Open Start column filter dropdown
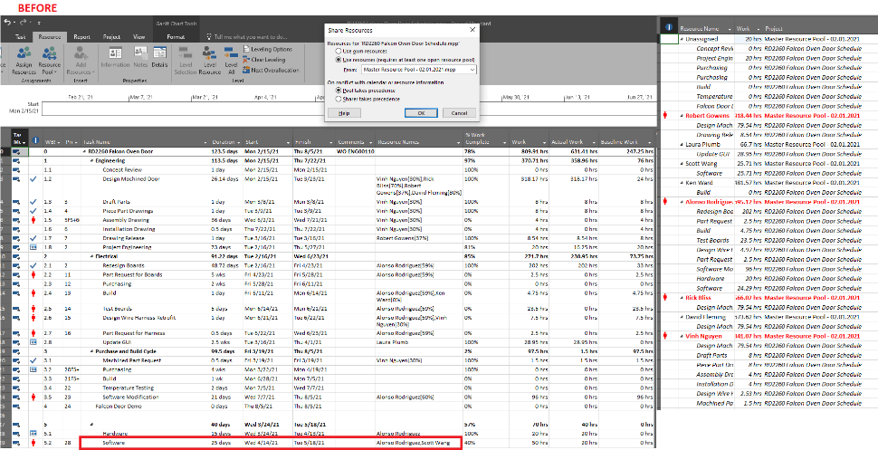Image resolution: width=878 pixels, height=450 pixels. pos(289,142)
